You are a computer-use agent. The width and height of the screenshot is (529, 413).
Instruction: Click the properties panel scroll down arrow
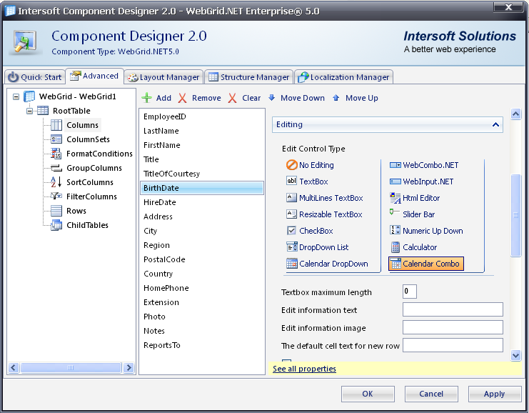pos(515,355)
